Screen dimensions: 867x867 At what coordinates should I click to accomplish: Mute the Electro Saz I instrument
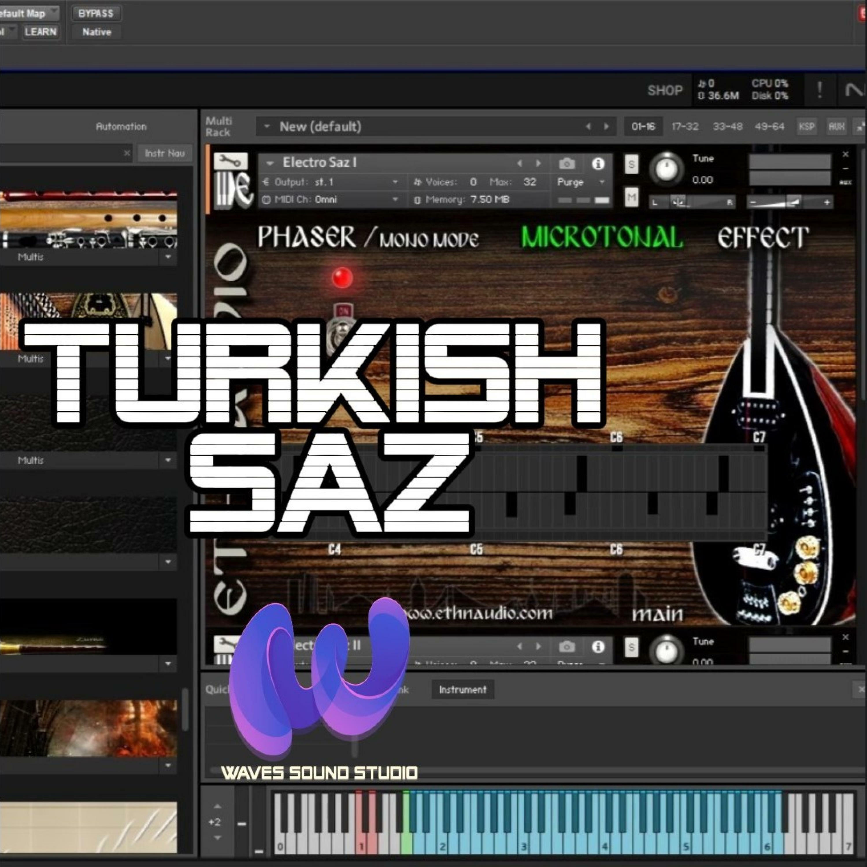tap(631, 197)
